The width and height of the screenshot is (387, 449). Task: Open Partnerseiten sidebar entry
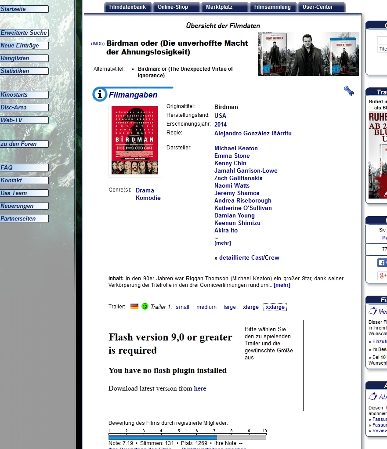tap(24, 219)
